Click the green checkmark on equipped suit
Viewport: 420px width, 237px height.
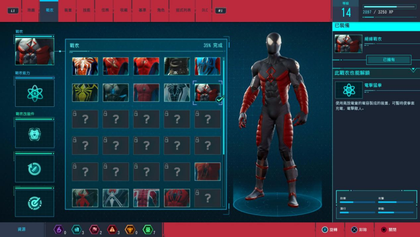point(219,99)
